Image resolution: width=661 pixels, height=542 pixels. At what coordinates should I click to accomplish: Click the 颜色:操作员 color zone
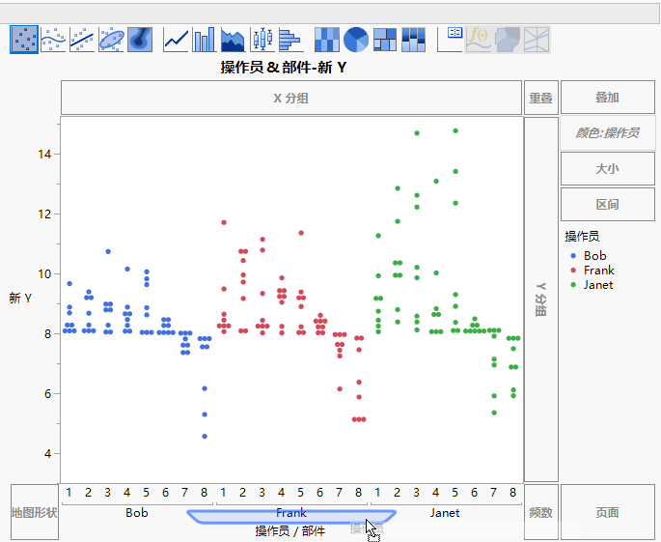click(x=608, y=133)
